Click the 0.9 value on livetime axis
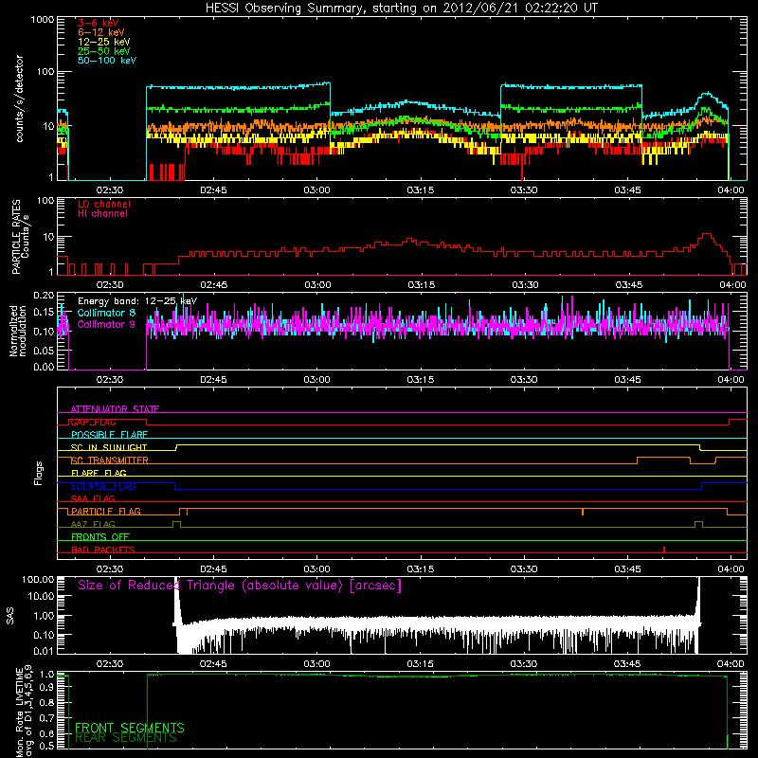758x758 pixels. click(x=47, y=687)
